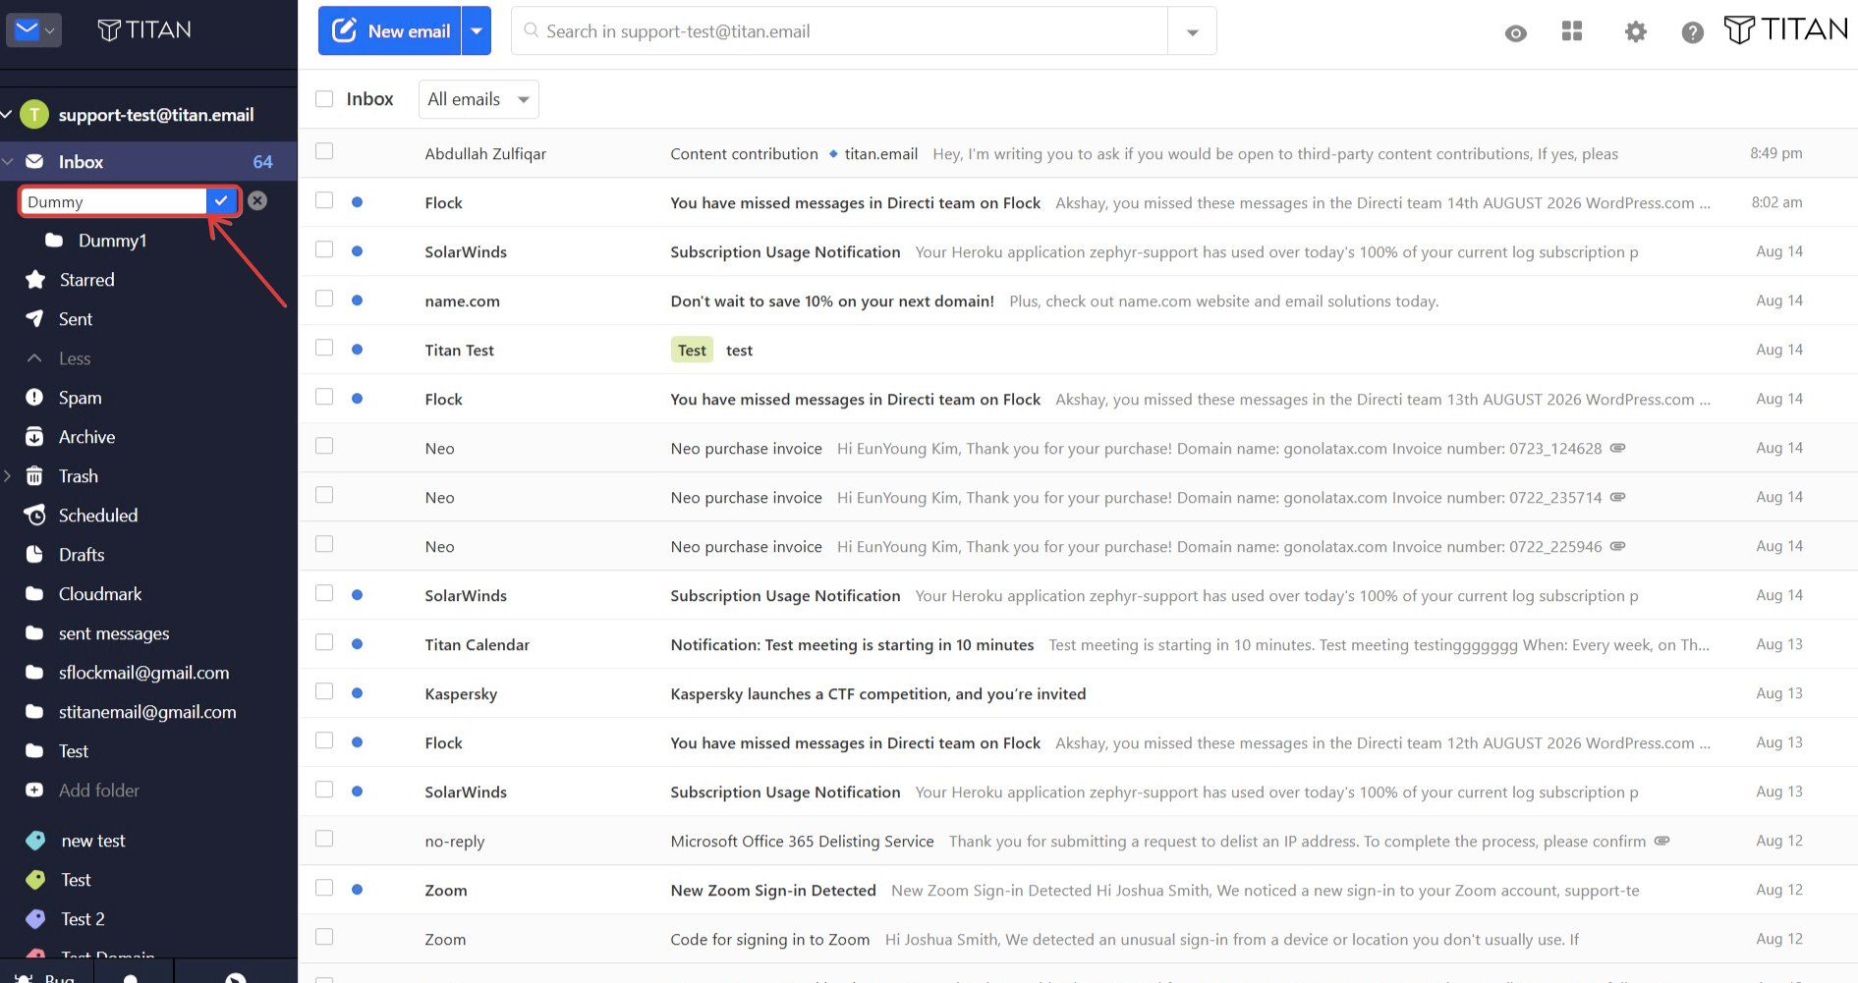Confirm folder name with the blue checkmark

[x=222, y=200]
